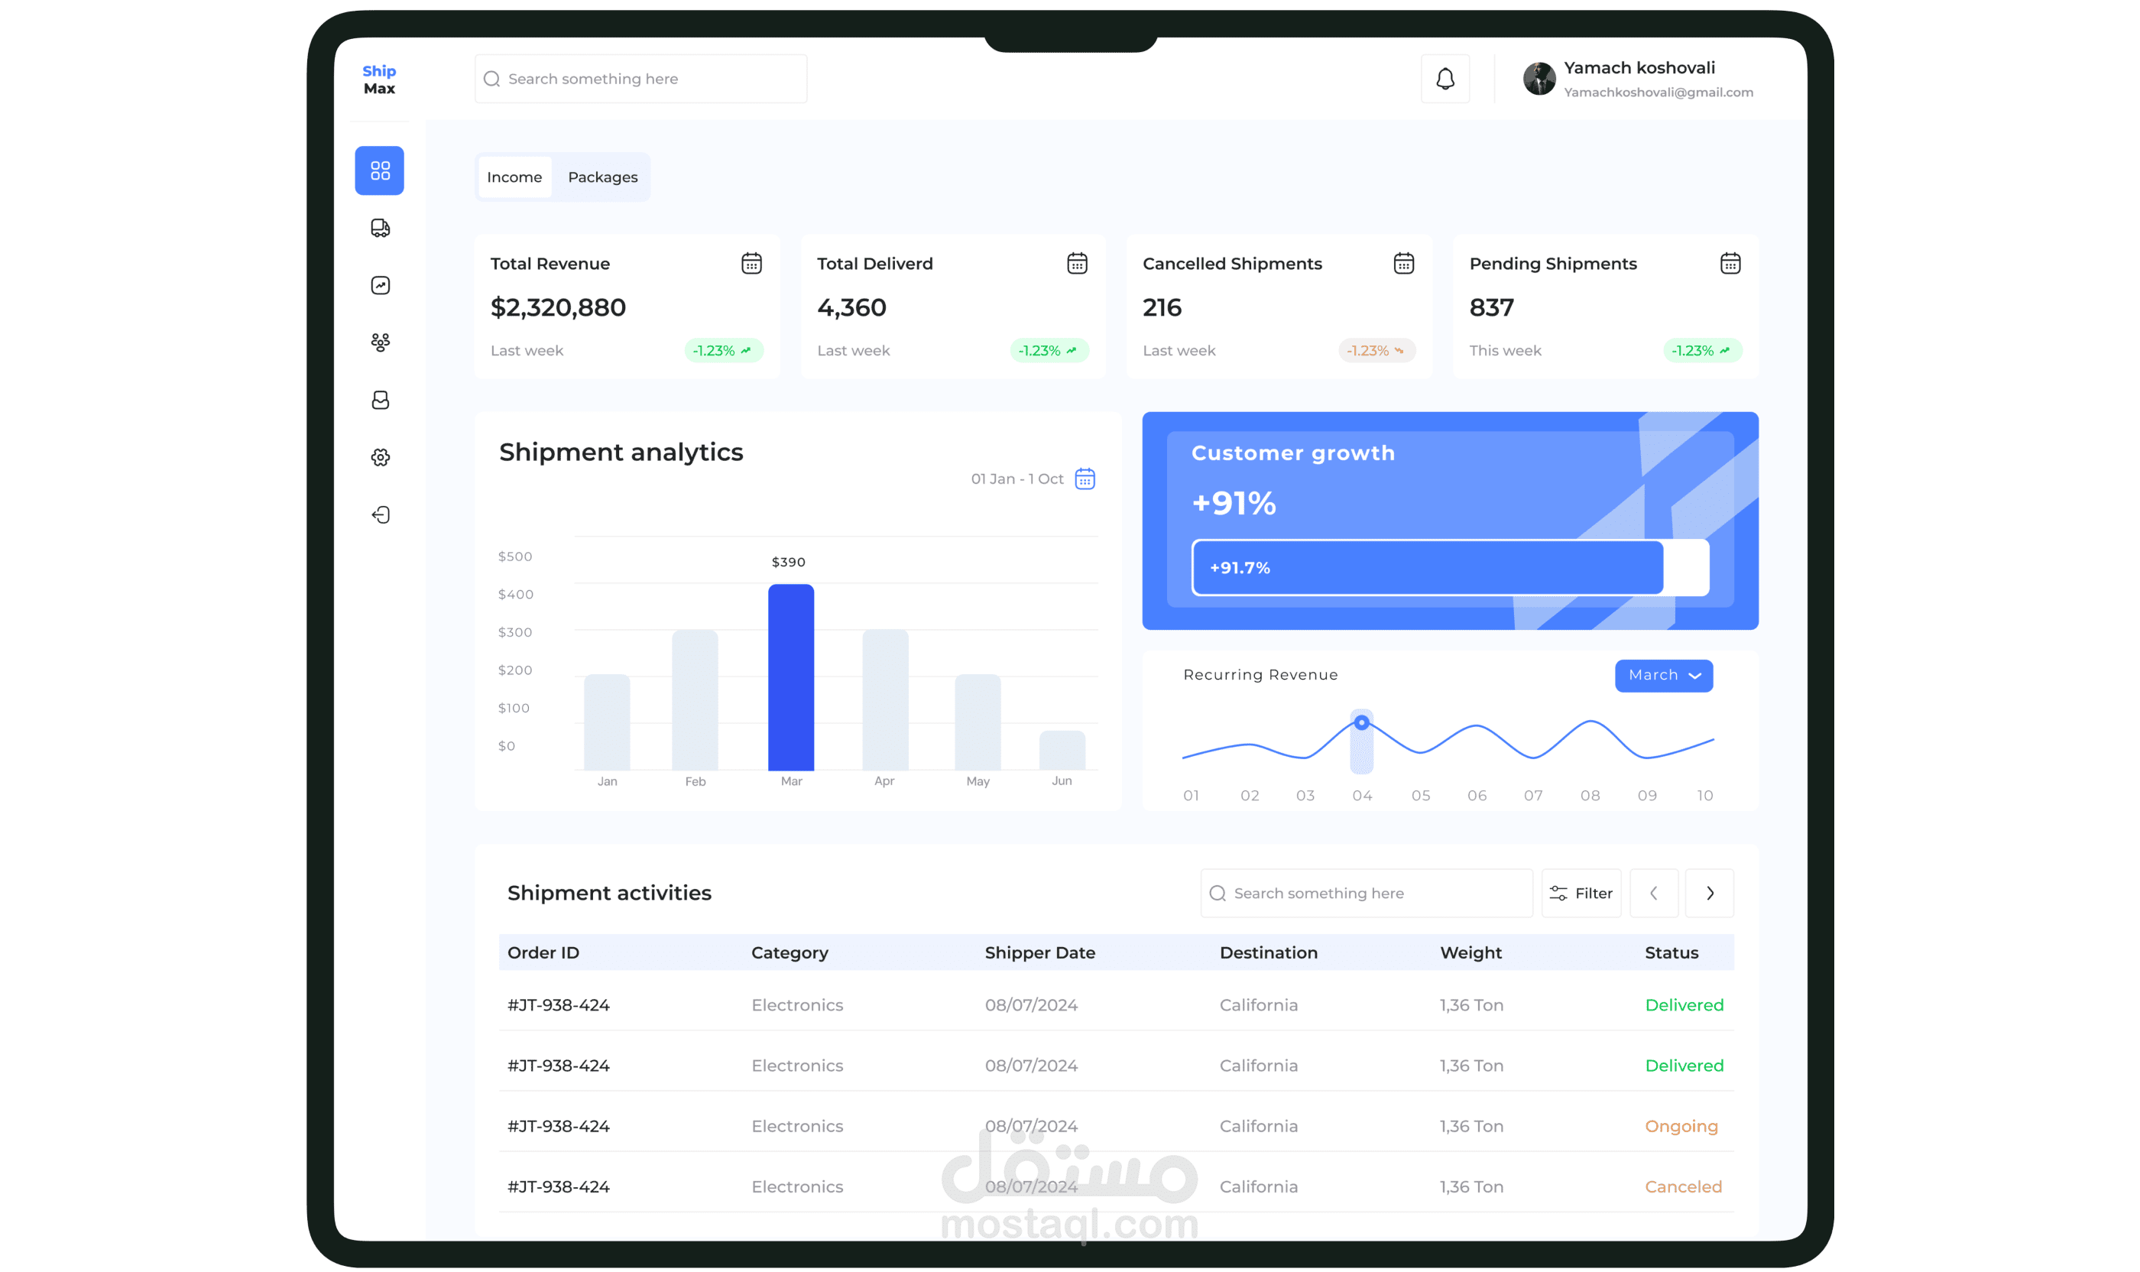2140x1272 pixels.
Task: Click the package box icon in sidebar
Action: 380,401
